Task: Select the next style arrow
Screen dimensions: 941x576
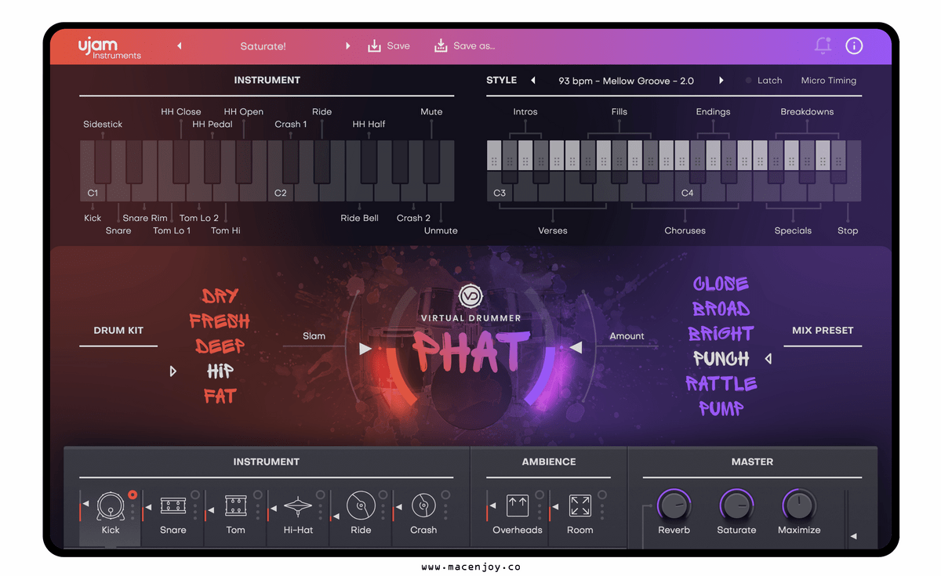Action: pos(721,81)
